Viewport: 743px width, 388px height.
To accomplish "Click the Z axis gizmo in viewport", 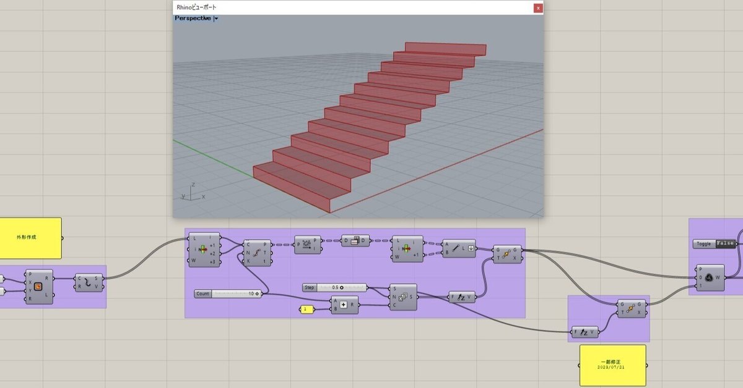I will [193, 186].
